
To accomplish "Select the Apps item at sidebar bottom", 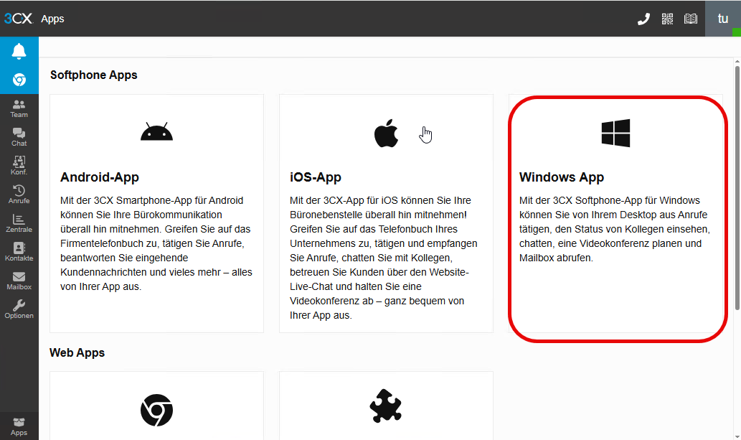I will pos(19,426).
